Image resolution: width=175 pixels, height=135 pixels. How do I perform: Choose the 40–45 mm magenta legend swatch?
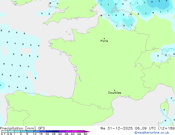coord(75,131)
